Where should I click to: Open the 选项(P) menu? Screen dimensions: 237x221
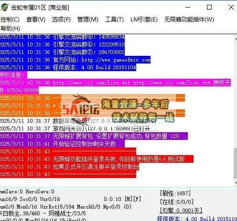pos(61,20)
